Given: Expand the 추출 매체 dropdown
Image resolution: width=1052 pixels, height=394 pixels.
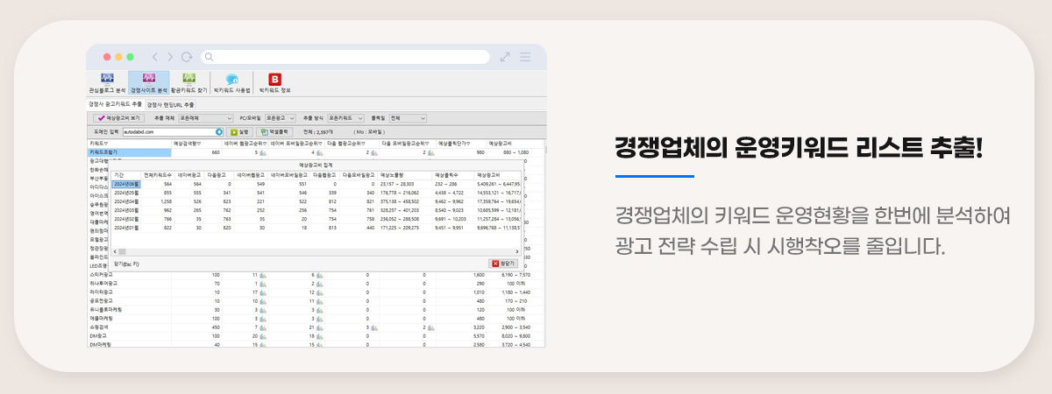Looking at the screenshot, I should (205, 117).
